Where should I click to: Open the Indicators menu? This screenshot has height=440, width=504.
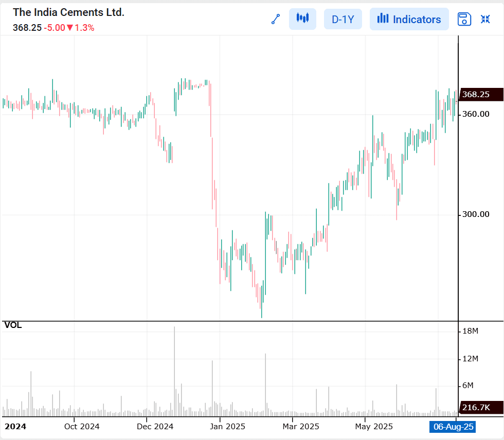pos(409,19)
